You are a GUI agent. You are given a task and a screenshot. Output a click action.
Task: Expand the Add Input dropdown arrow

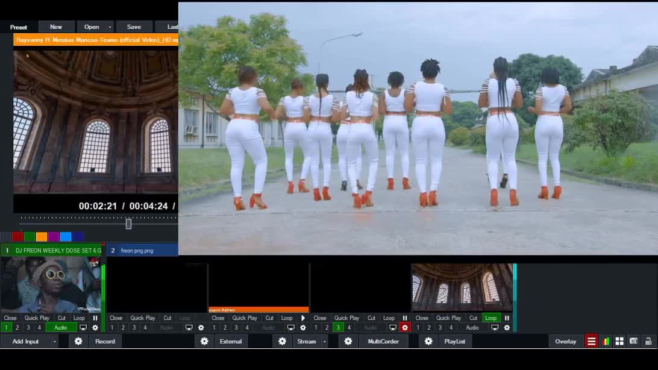pyautogui.click(x=55, y=342)
